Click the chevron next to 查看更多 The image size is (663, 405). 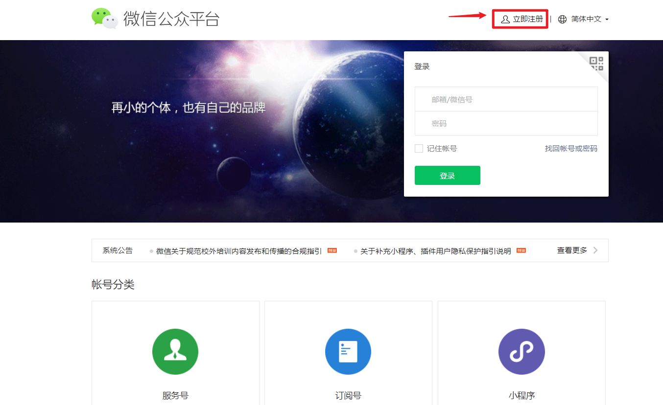[x=595, y=250]
